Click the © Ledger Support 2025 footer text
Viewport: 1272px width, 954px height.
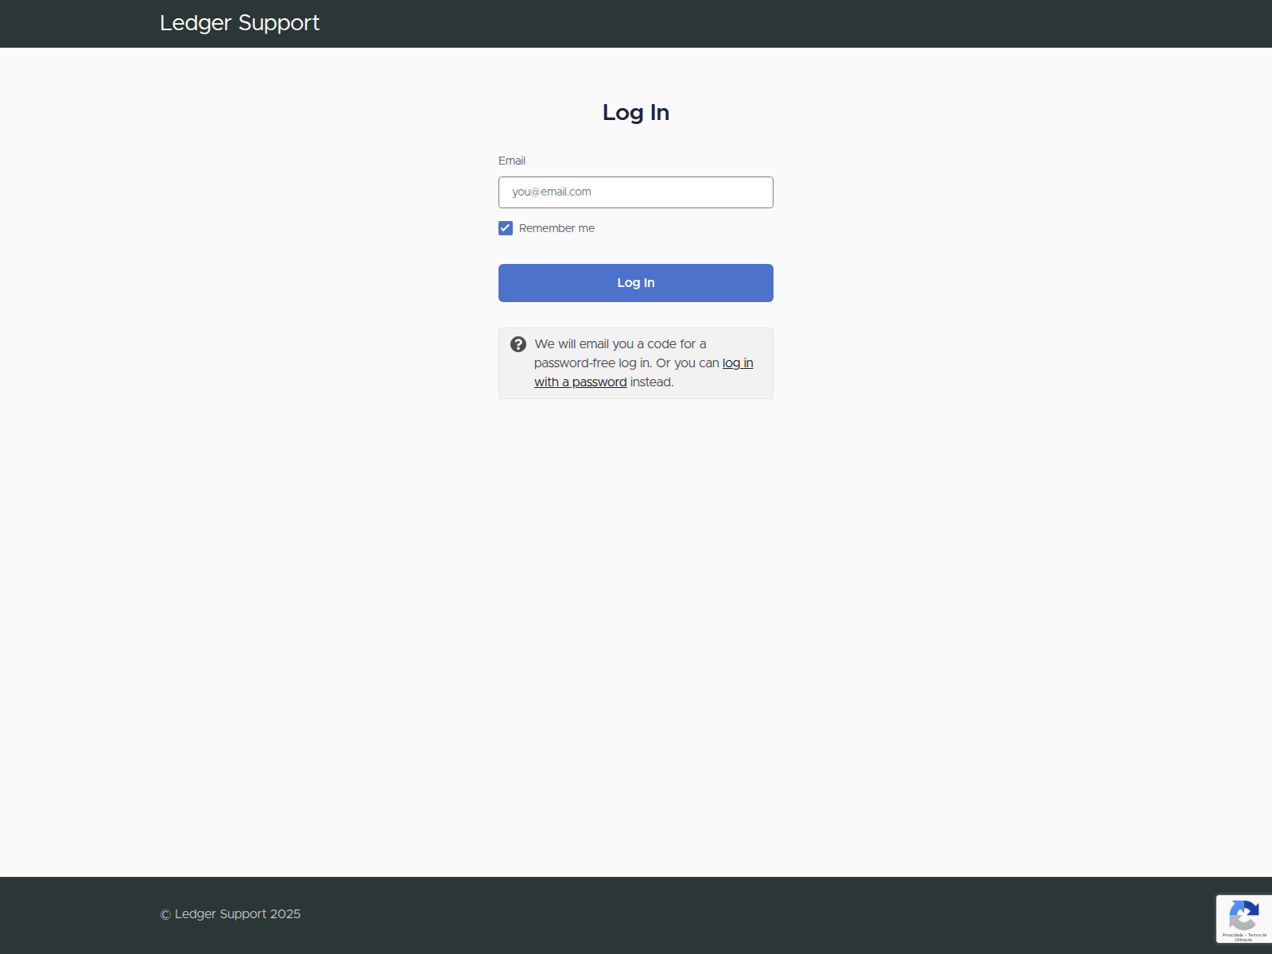pyautogui.click(x=231, y=914)
